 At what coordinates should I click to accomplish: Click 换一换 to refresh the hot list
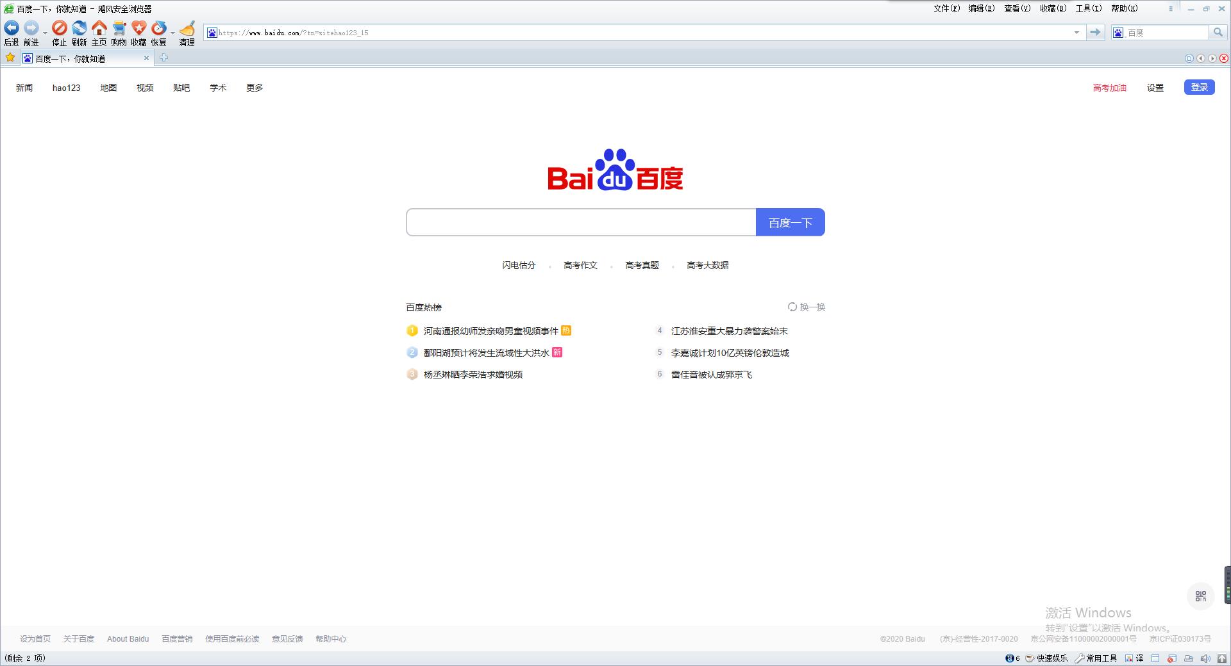[x=810, y=307]
